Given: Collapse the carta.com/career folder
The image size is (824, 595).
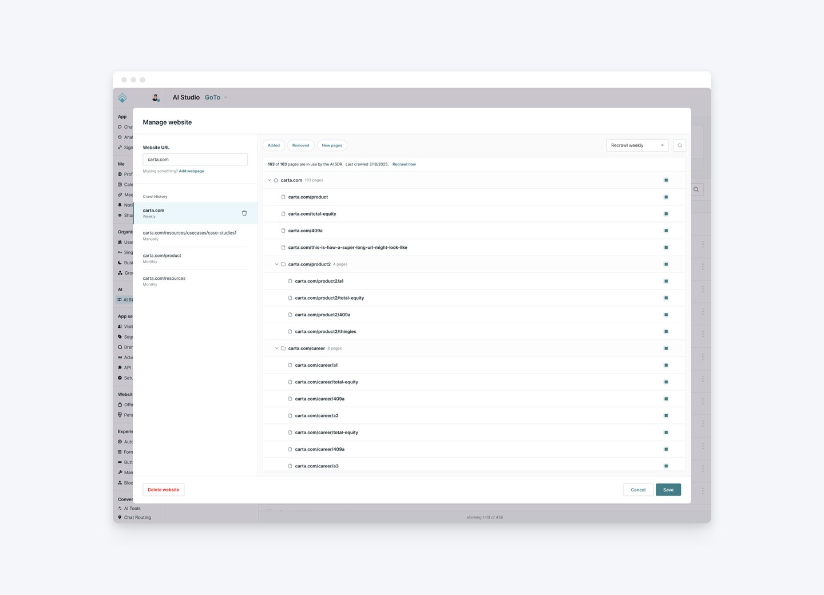Looking at the screenshot, I should coord(276,348).
